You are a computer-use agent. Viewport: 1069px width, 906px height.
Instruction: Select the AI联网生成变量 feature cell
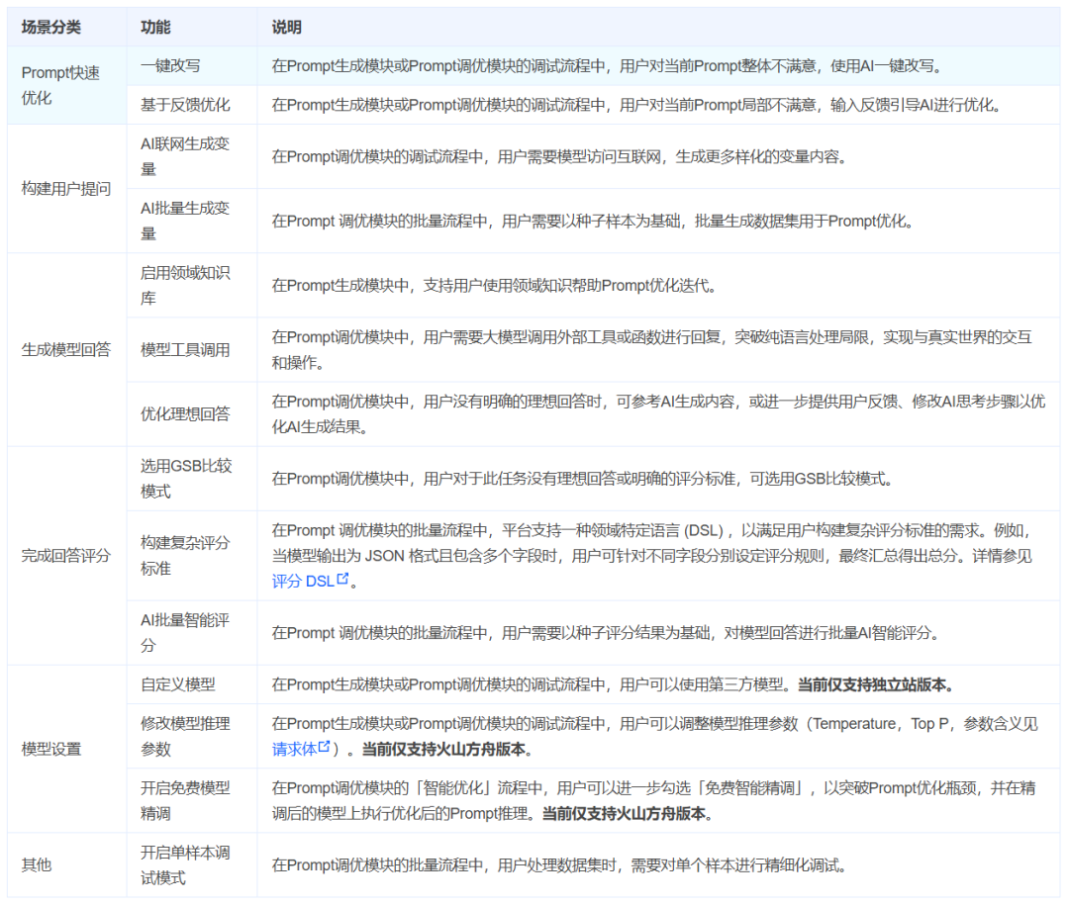point(185,155)
